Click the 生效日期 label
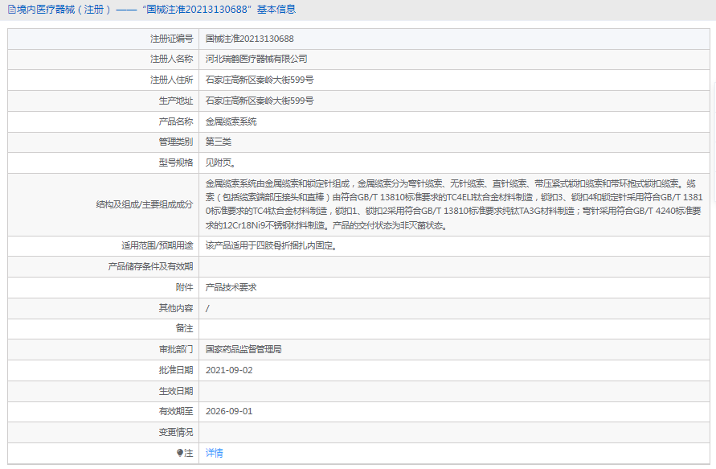Viewport: 716px width, 469px height. 176,391
